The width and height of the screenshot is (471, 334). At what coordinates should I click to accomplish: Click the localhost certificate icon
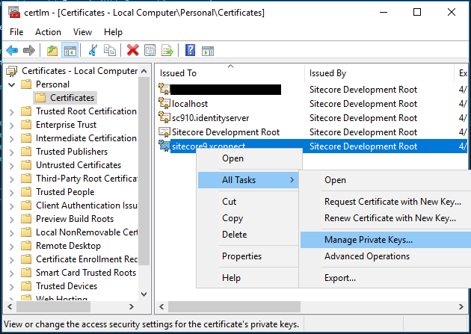[164, 103]
